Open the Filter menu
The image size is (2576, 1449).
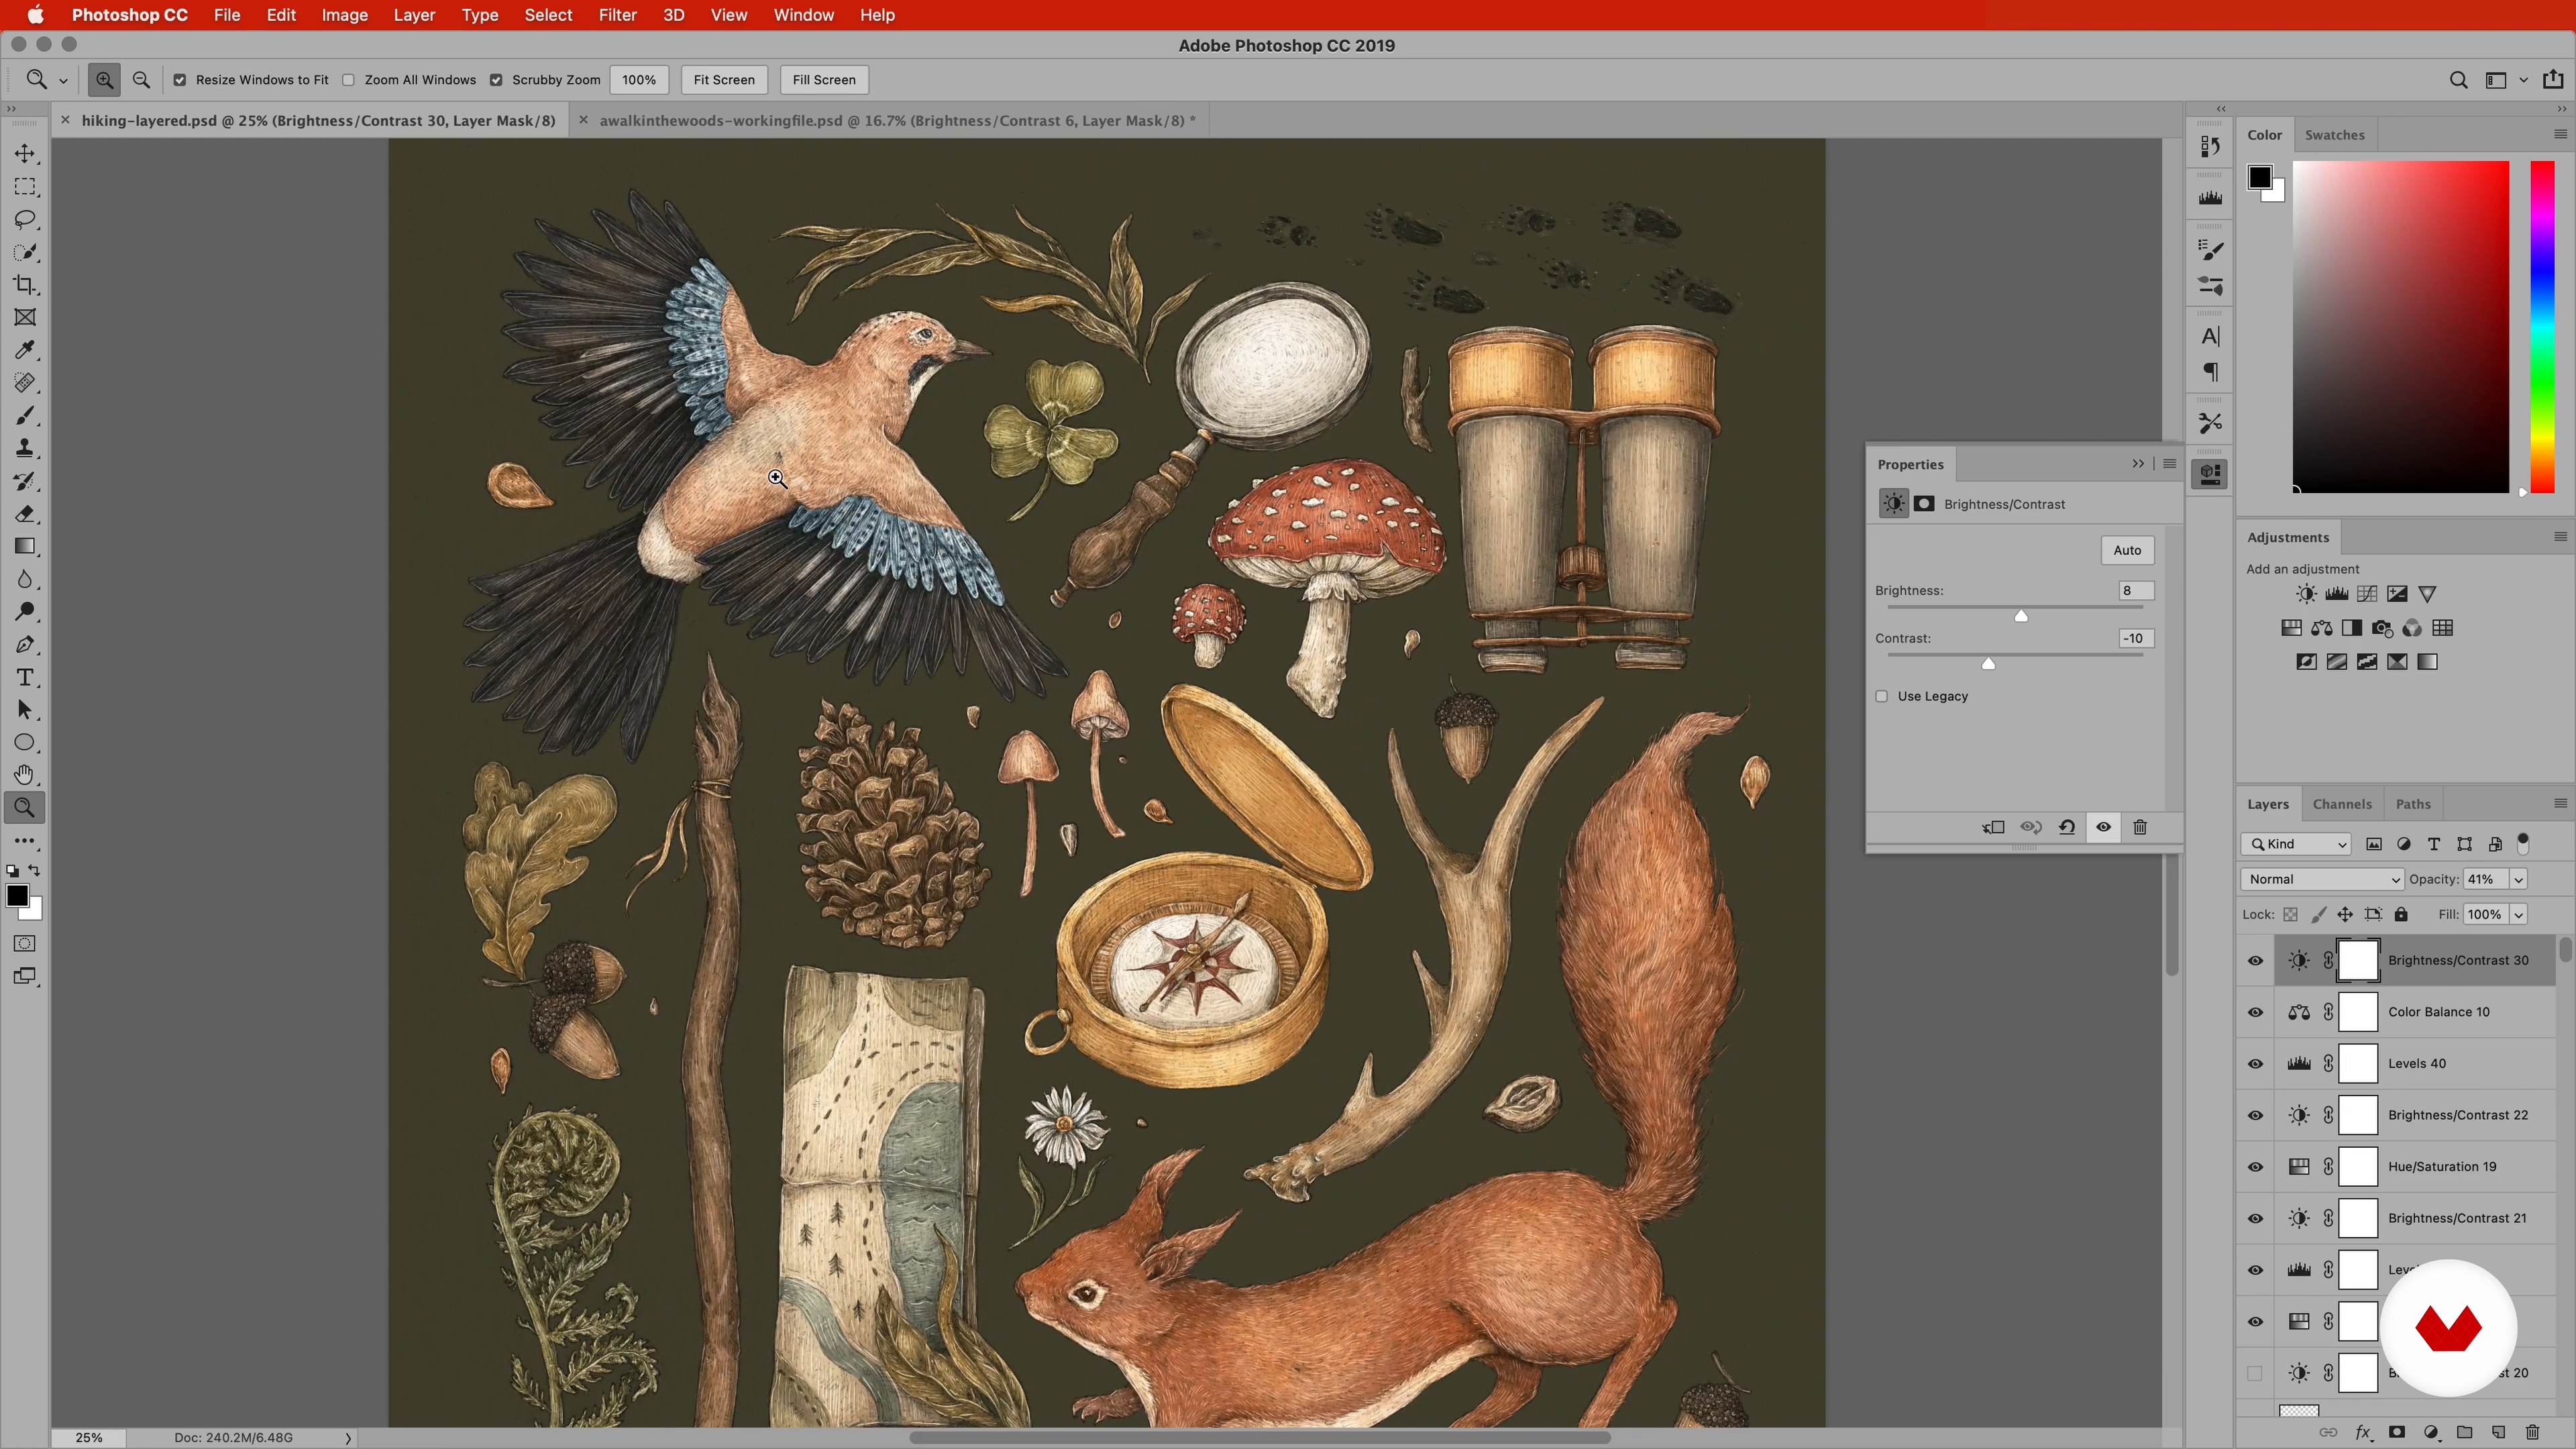[x=617, y=15]
